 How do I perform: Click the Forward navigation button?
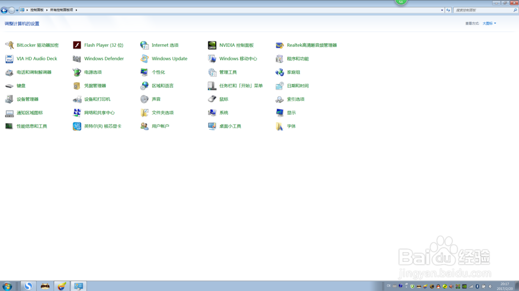[11, 10]
